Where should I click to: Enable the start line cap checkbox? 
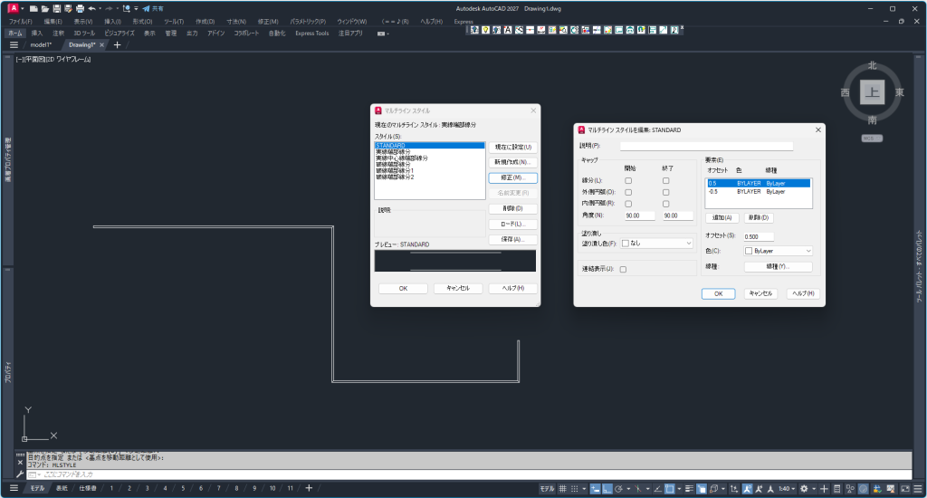click(628, 181)
